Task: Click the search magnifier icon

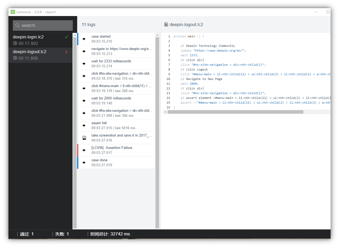Action: 17,25
